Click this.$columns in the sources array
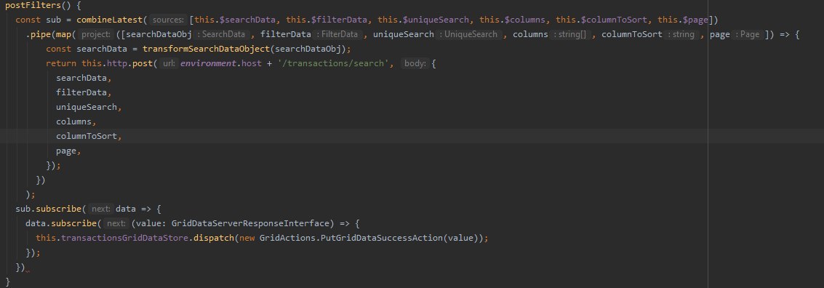The image size is (824, 288). point(513,20)
